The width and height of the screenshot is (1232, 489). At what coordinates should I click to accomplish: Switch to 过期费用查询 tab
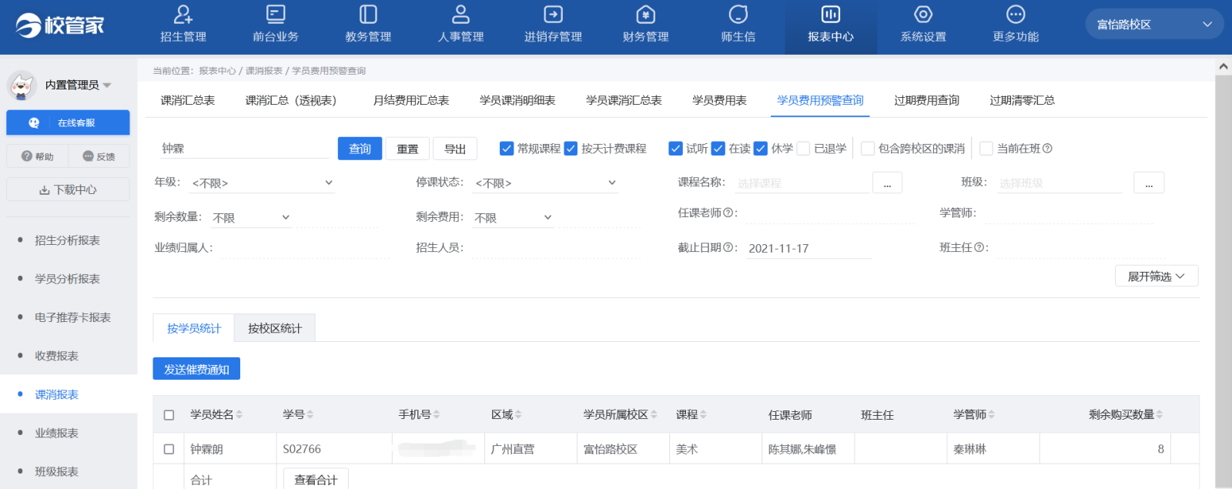pyautogui.click(x=927, y=100)
